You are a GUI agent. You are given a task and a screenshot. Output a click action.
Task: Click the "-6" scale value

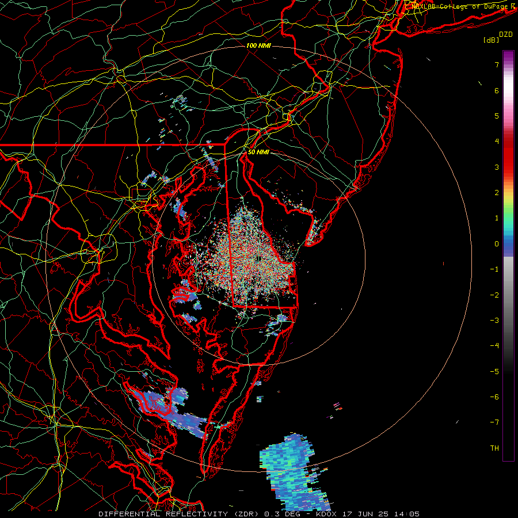pyautogui.click(x=494, y=397)
